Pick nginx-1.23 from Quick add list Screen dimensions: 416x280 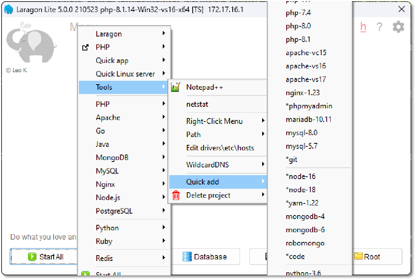pos(303,93)
